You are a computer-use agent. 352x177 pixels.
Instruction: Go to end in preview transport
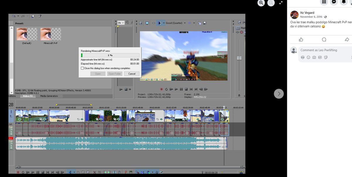tap(196, 89)
